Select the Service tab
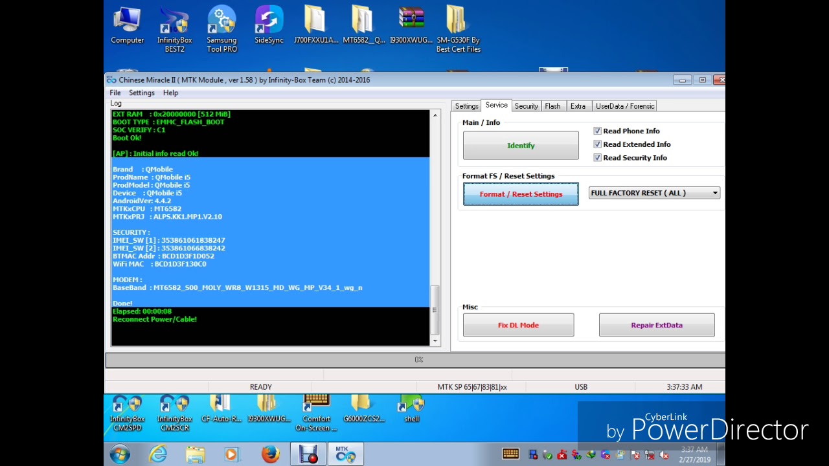The height and width of the screenshot is (466, 829). click(x=497, y=105)
